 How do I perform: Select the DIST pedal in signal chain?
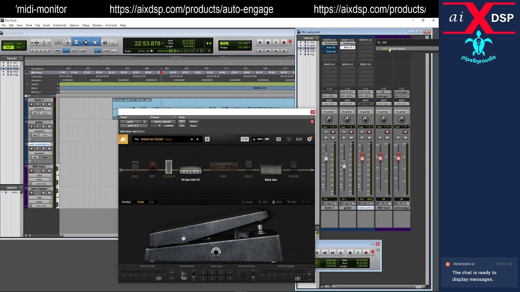point(152,167)
